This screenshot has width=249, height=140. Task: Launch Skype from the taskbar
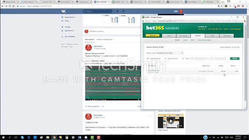coord(22,137)
